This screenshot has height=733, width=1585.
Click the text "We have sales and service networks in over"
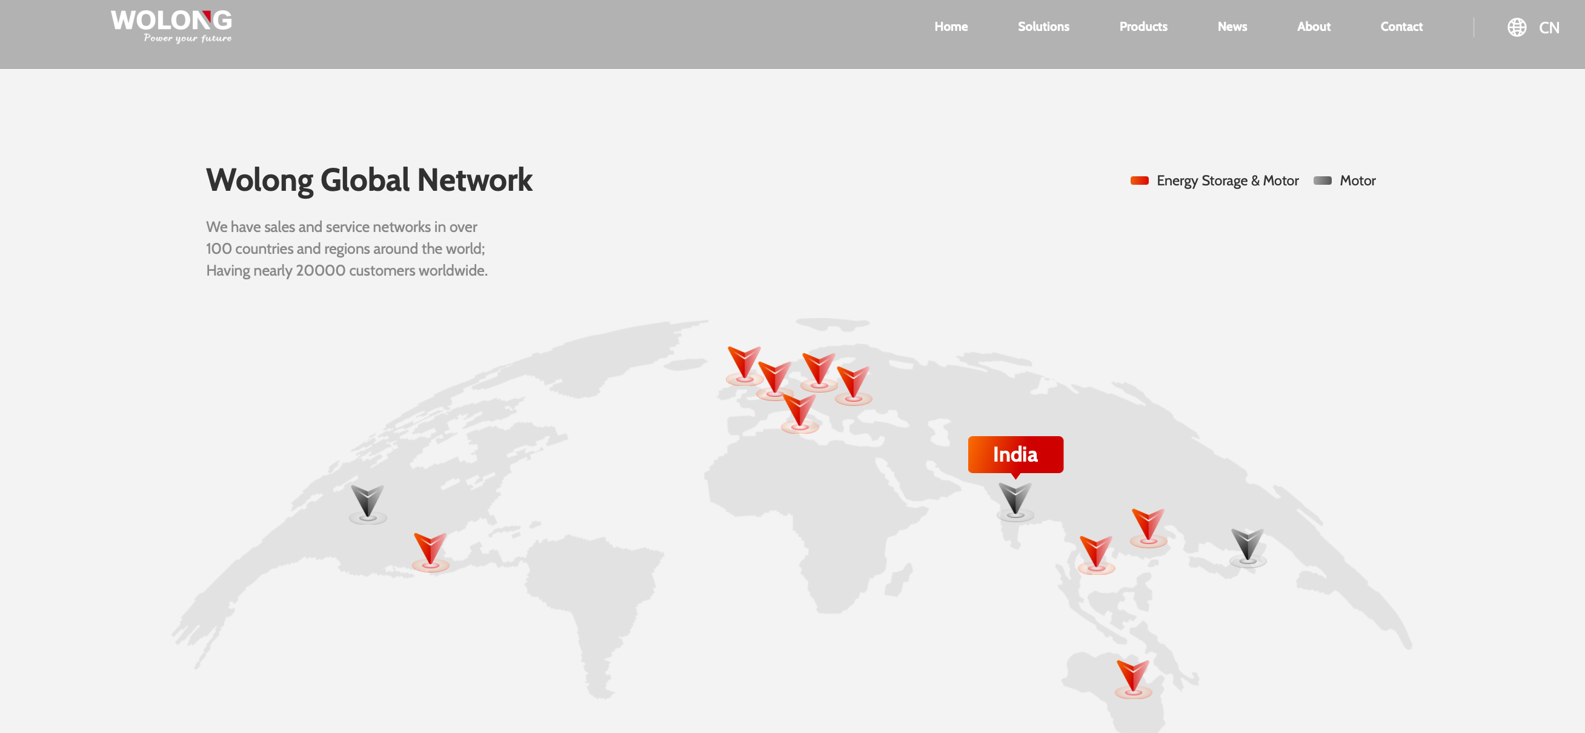pyautogui.click(x=342, y=227)
